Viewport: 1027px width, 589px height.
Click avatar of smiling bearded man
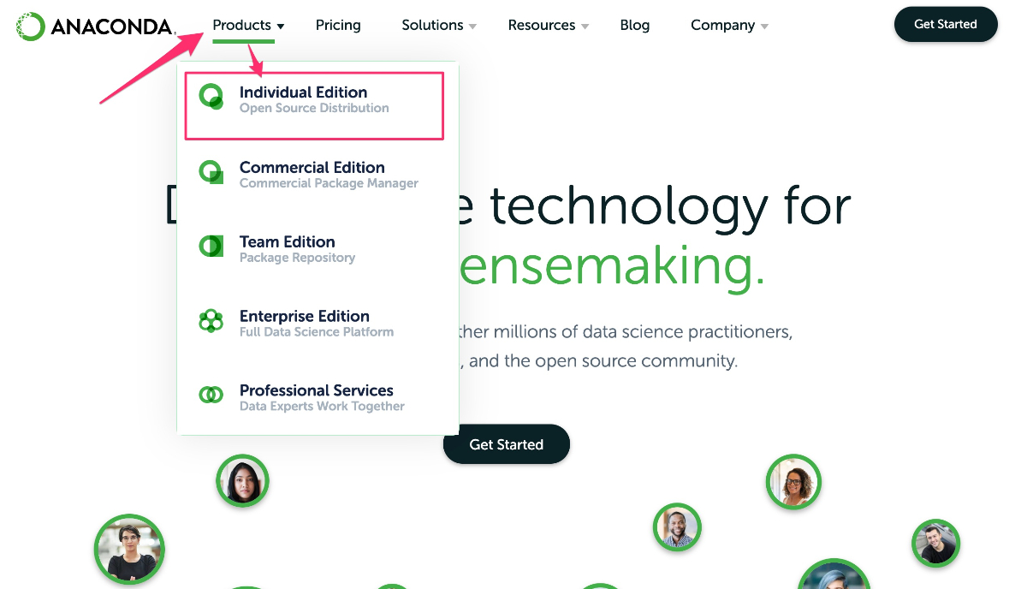click(677, 527)
